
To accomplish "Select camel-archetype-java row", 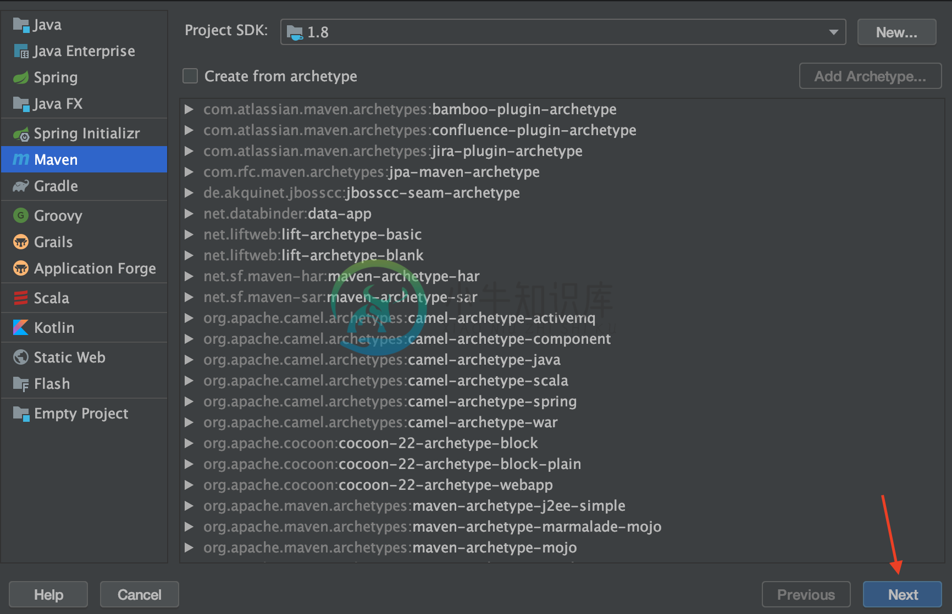I will 562,360.
